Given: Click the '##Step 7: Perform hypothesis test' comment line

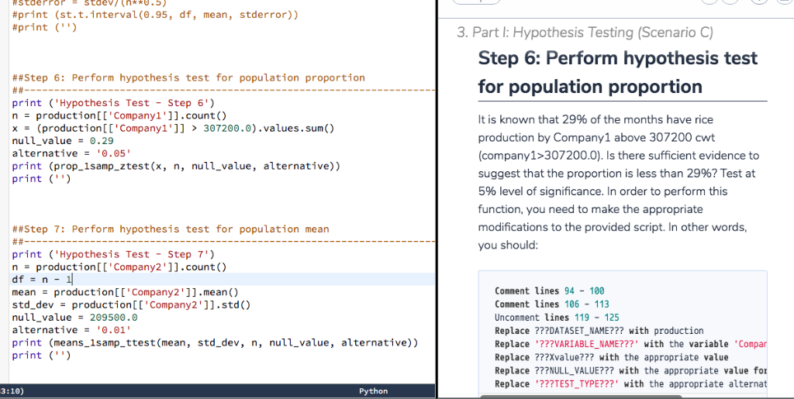Looking at the screenshot, I should tap(171, 229).
